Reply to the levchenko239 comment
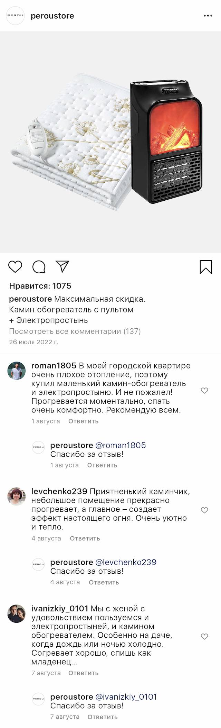The image size is (221, 728). coord(85,538)
